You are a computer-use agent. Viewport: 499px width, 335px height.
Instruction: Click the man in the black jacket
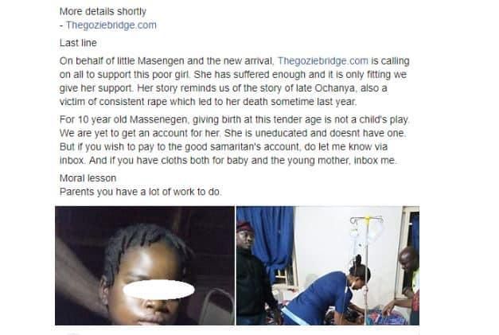(x=255, y=274)
